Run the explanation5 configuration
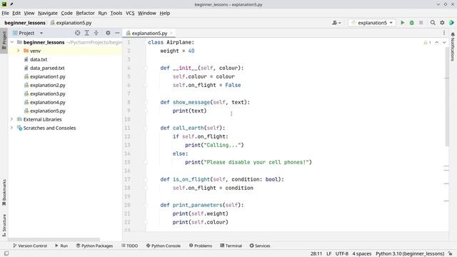Image resolution: width=457 pixels, height=257 pixels. pyautogui.click(x=402, y=23)
